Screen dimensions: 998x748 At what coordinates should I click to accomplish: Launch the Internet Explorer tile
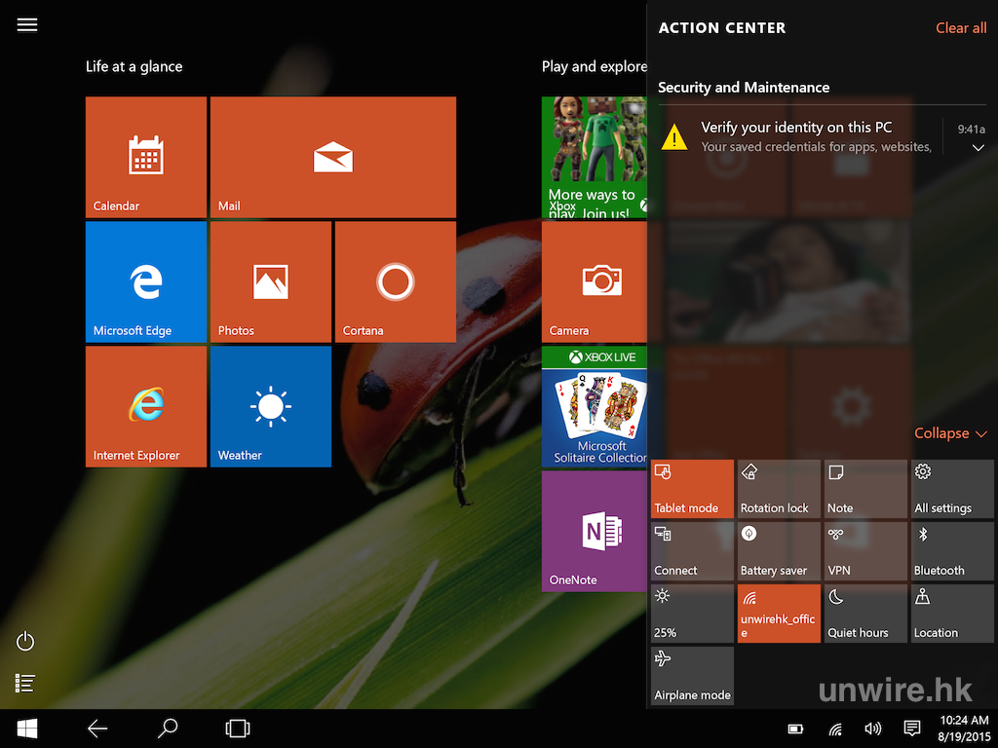pyautogui.click(x=145, y=406)
